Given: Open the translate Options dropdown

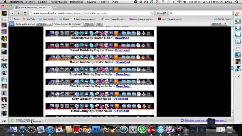Looking at the screenshot, I should 219,24.
